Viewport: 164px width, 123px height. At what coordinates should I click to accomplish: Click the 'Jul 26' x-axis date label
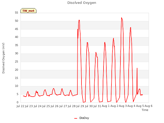coord(55,106)
